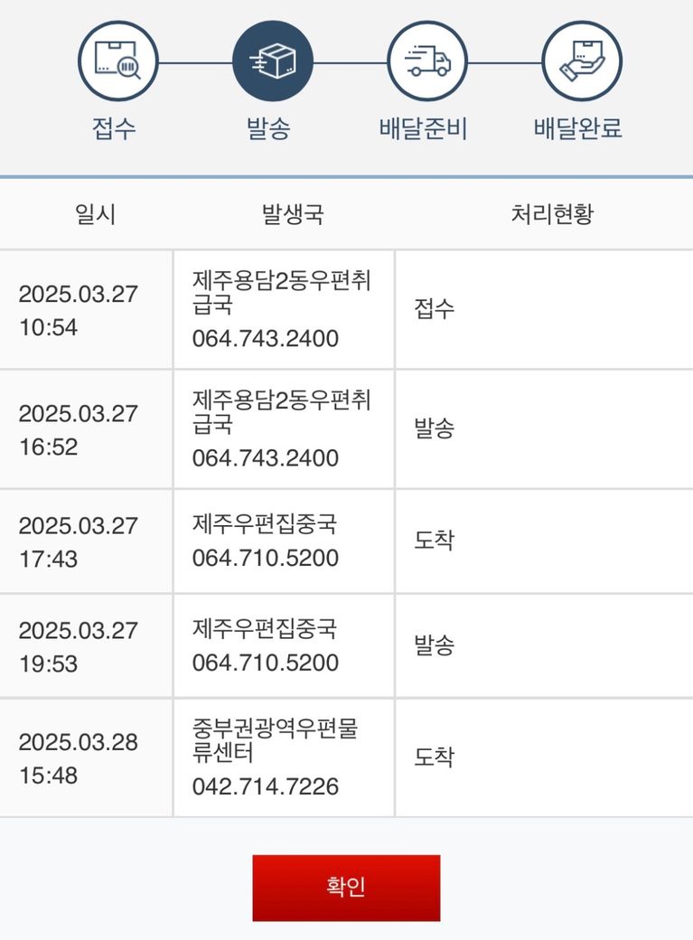Click 중부권광역우편물류센터 office name
693x940 pixels.
pos(275,739)
